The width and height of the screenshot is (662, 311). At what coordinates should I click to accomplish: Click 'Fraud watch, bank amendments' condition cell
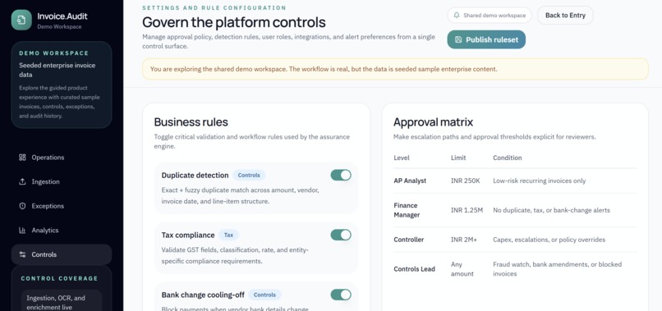(558, 269)
